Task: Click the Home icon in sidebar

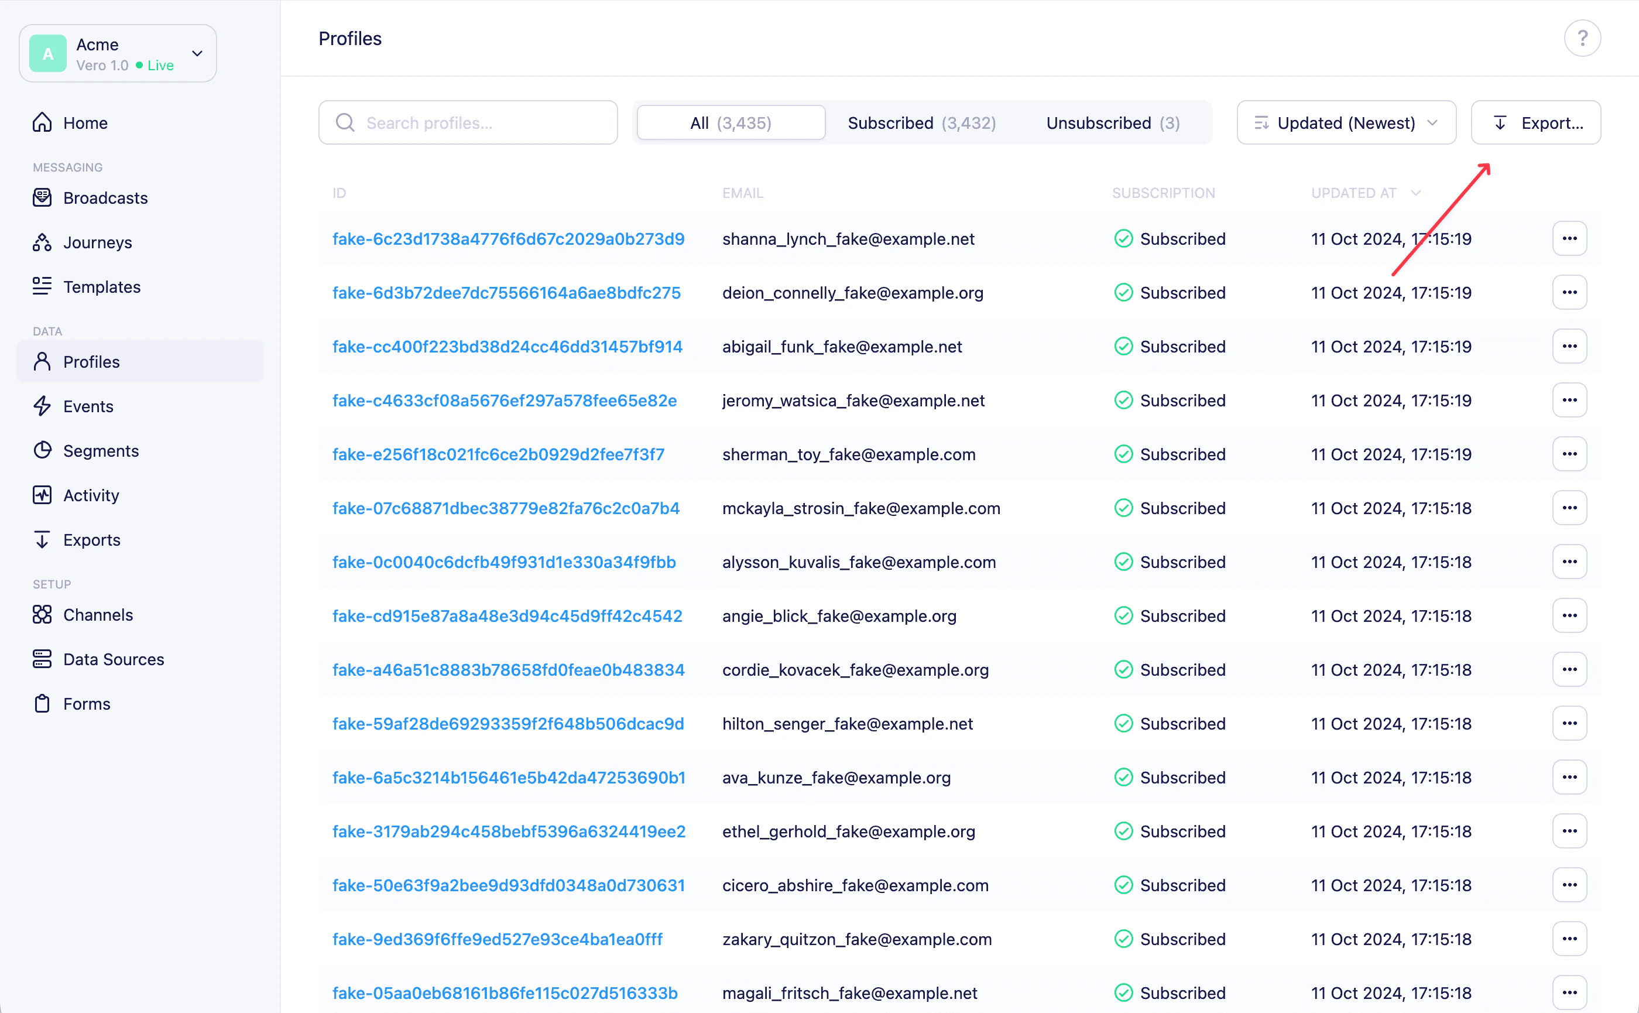Action: (x=42, y=122)
